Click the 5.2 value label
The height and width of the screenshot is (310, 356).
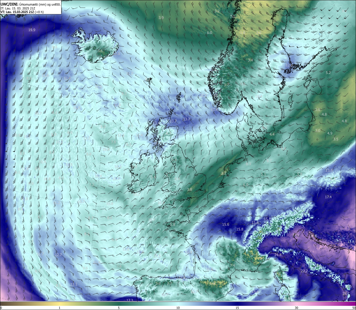328,73
